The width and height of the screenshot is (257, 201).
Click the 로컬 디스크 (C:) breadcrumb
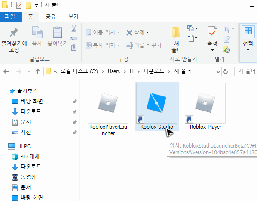79,71
